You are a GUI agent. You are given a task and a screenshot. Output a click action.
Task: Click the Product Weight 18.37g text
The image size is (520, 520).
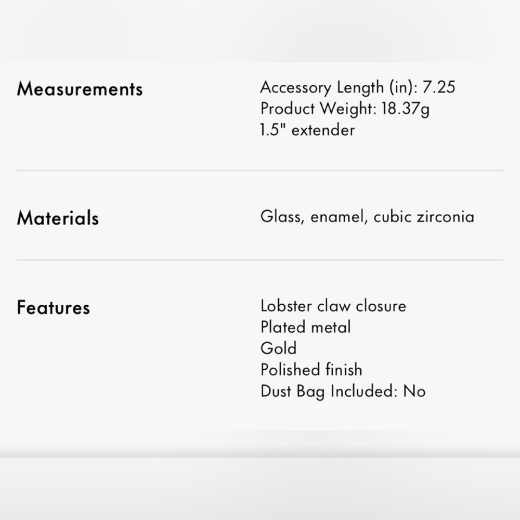click(345, 109)
